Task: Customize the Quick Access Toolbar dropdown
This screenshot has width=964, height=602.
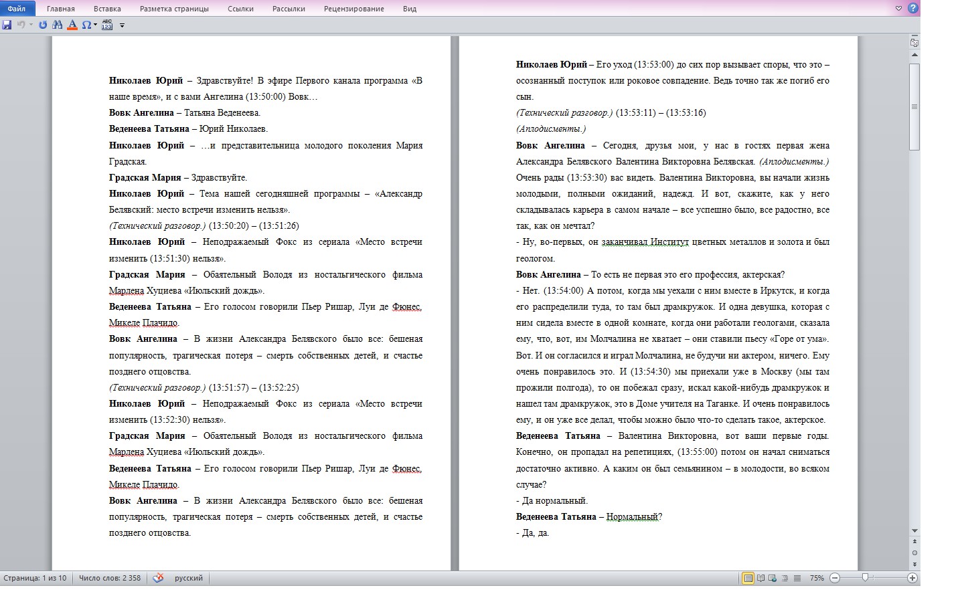Action: click(x=122, y=25)
